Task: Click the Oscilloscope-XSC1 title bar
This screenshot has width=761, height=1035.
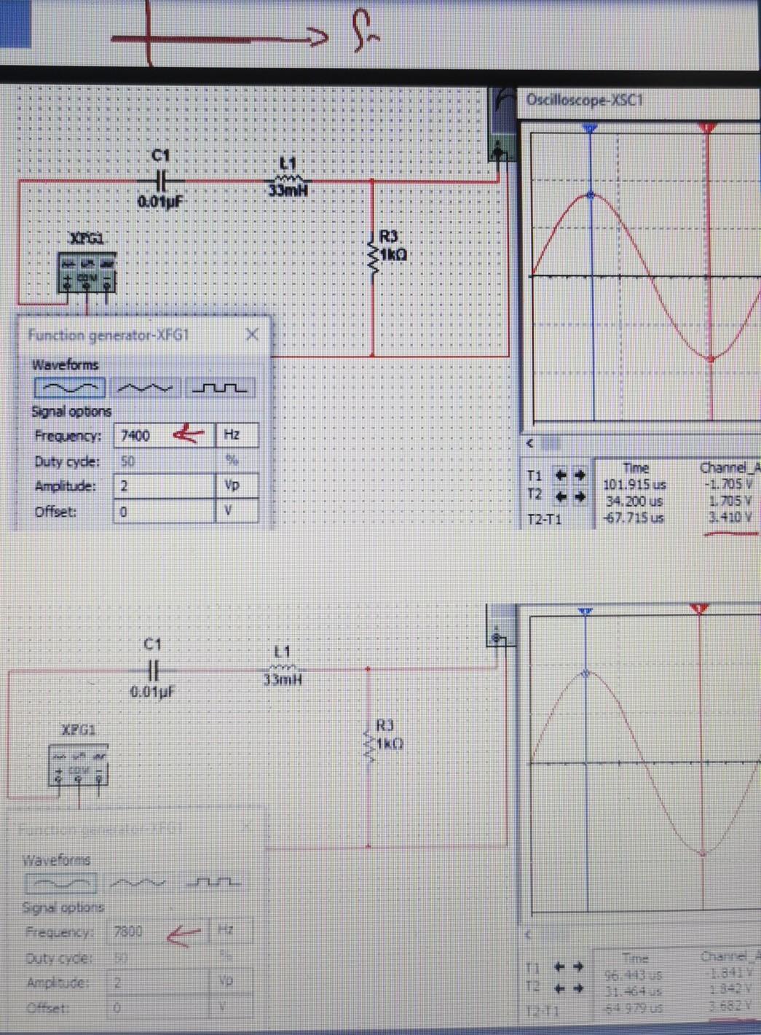Action: pos(639,100)
